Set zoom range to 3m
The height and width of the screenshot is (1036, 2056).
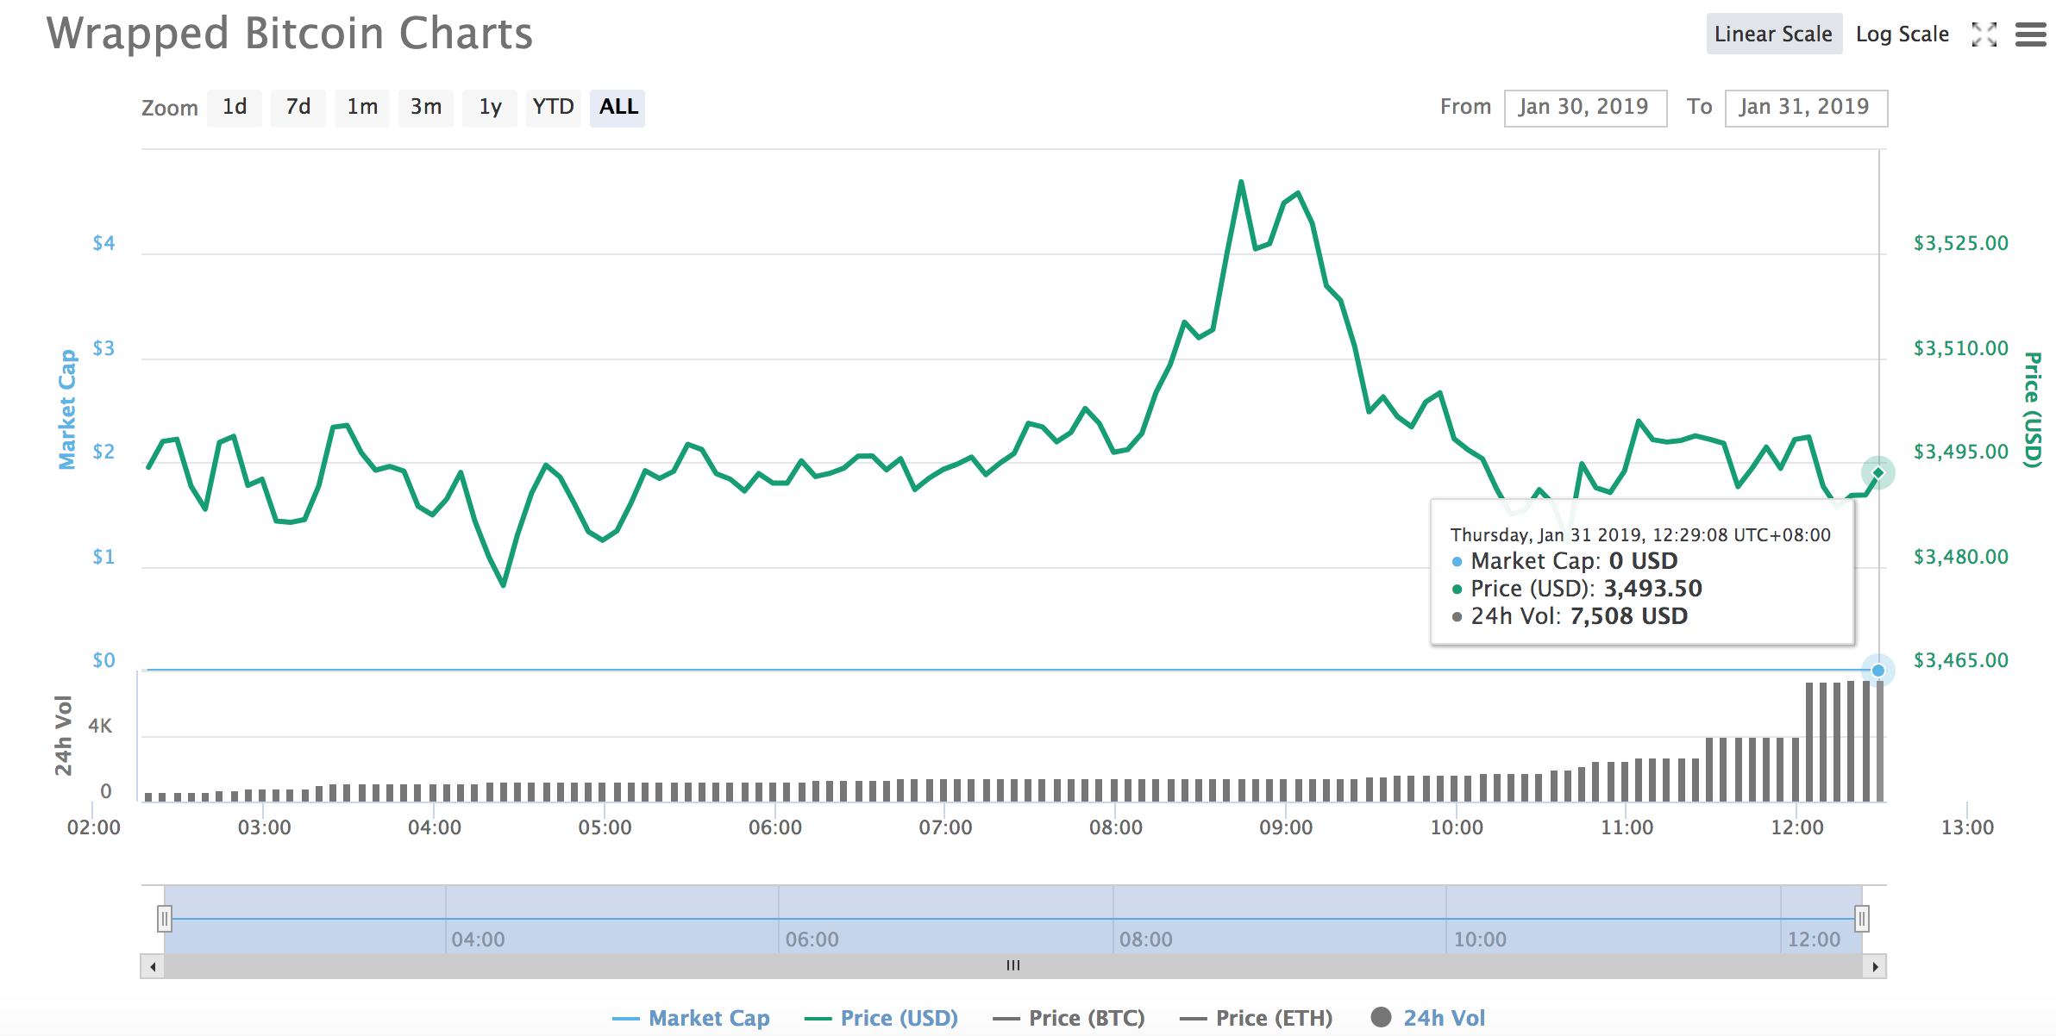[x=426, y=108]
